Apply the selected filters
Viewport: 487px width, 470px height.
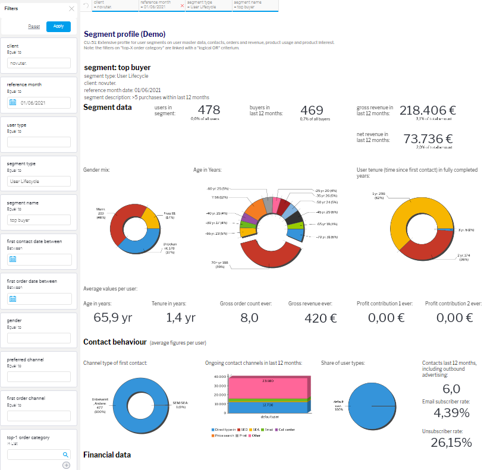click(58, 27)
